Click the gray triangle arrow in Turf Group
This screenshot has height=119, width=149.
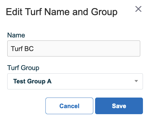tap(136, 81)
